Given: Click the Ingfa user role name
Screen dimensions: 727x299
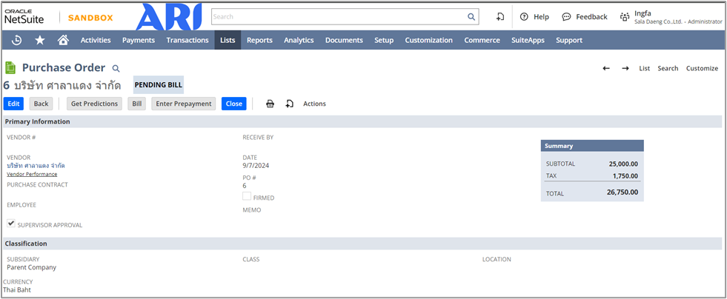Looking at the screenshot, I should (643, 13).
